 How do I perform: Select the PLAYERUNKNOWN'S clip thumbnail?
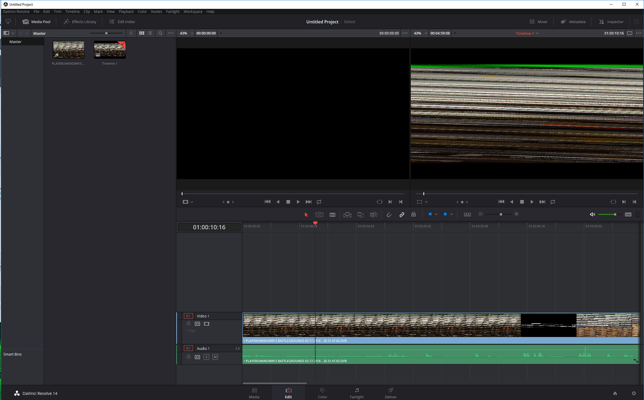point(69,50)
